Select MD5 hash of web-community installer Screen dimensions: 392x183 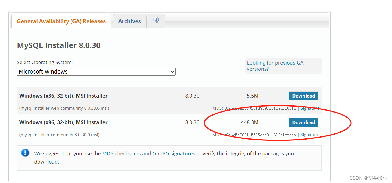(260, 108)
